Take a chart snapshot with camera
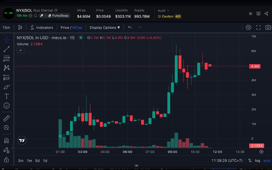Image resolution: width=272 pixels, height=170 pixels. (268, 28)
